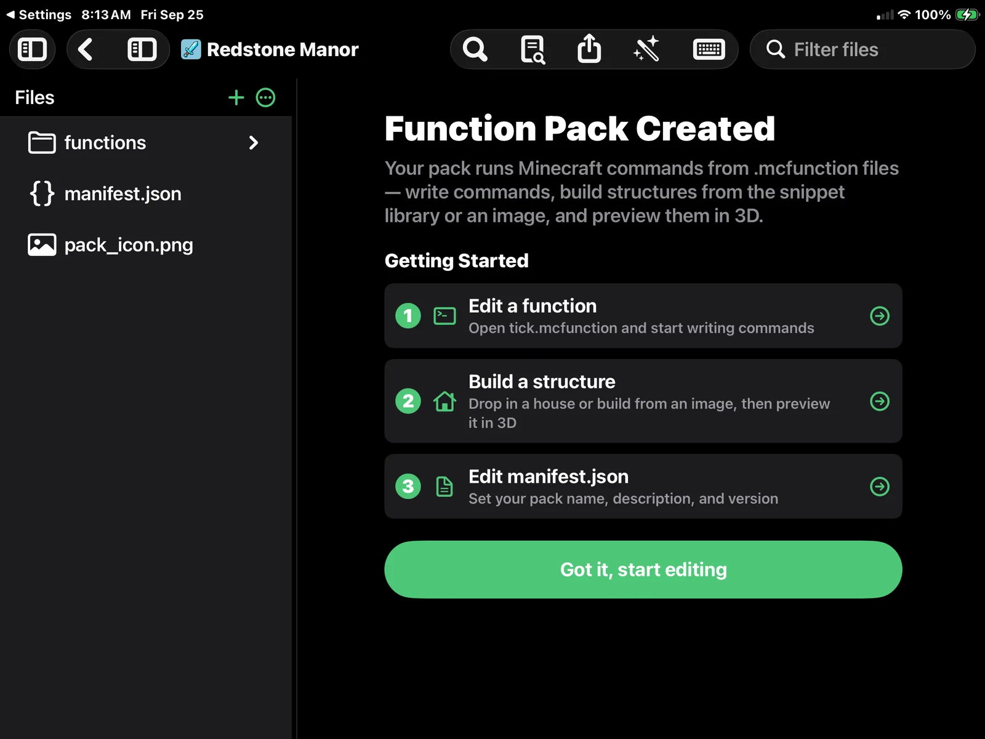This screenshot has height=739, width=985.
Task: Open the magic wand tool
Action: click(x=646, y=49)
